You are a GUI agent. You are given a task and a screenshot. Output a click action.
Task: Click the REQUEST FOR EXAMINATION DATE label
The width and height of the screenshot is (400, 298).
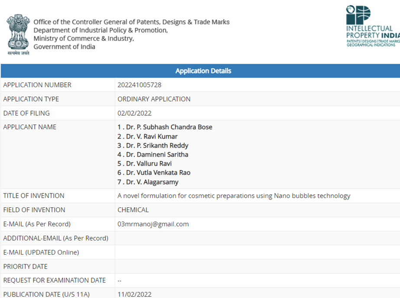coord(54,280)
